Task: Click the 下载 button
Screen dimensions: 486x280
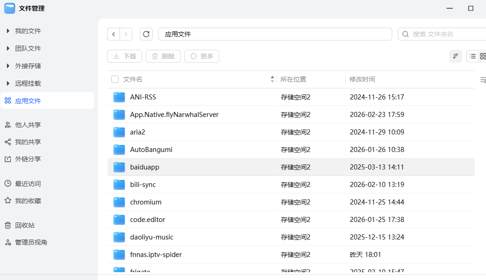Action: tap(125, 56)
